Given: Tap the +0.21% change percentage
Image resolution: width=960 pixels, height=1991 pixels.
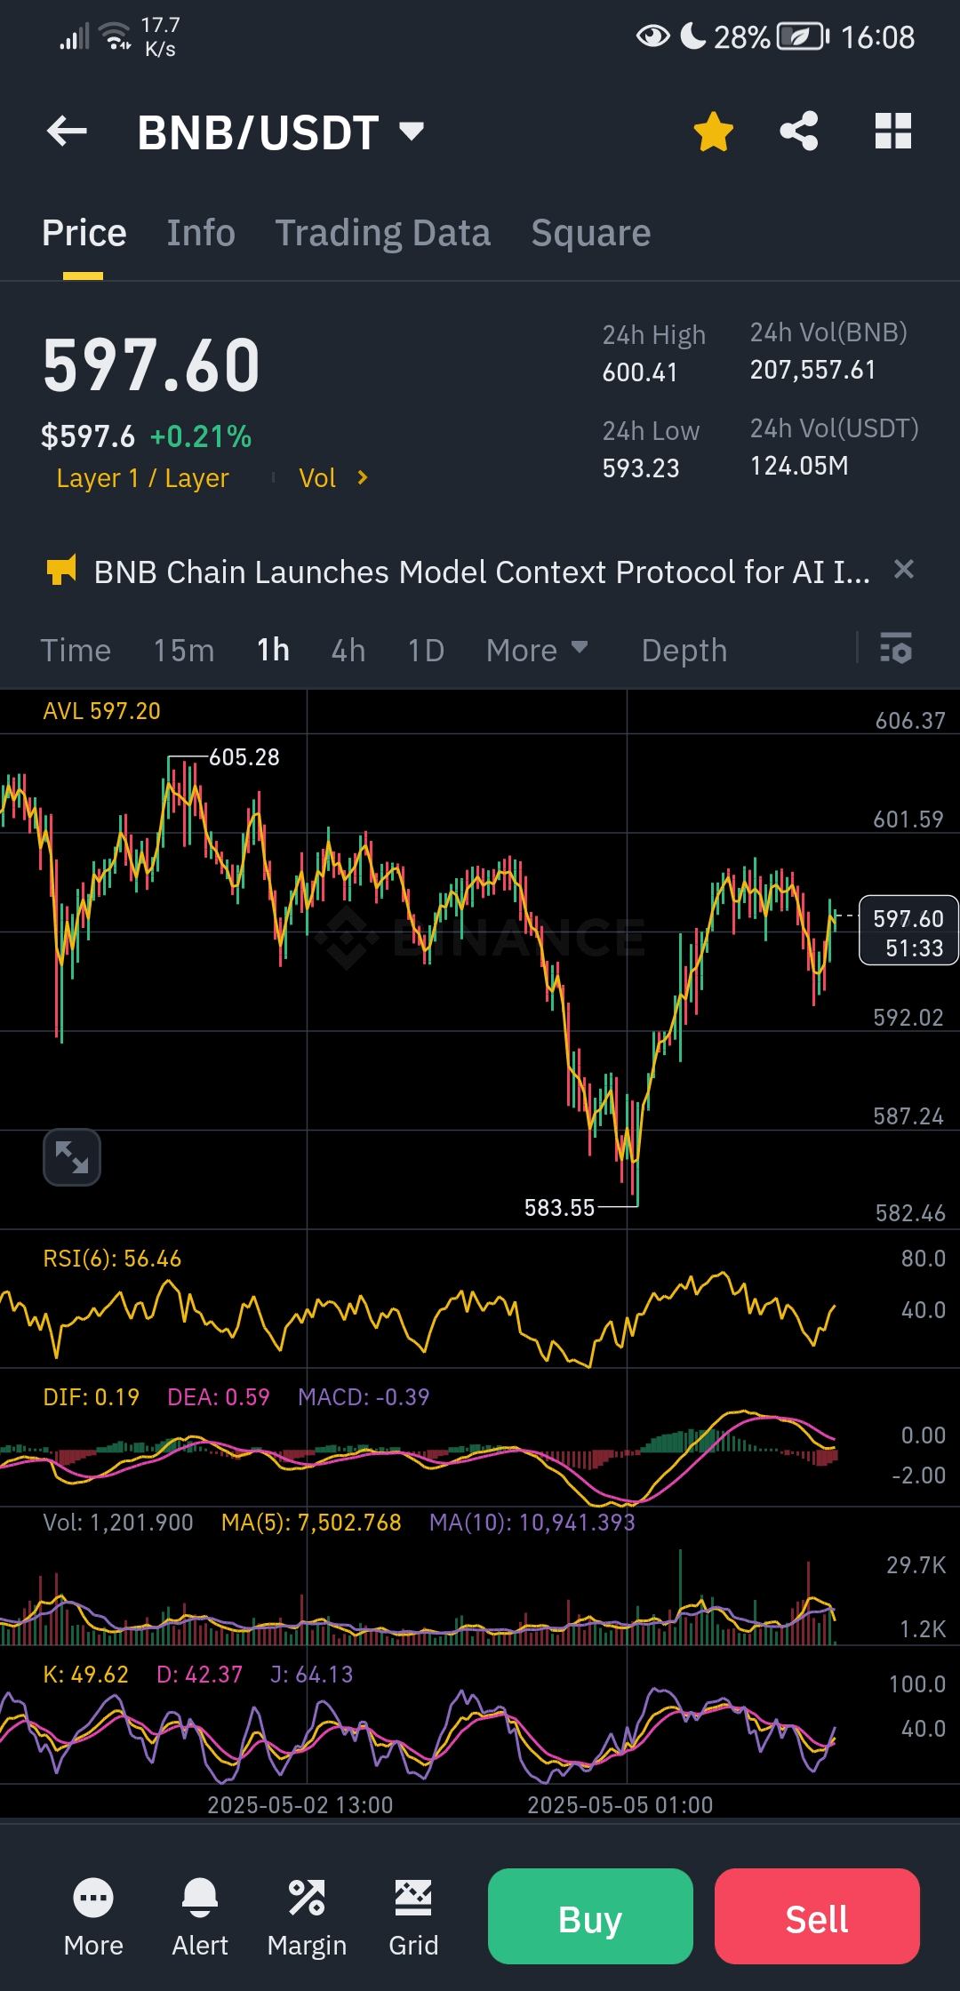Looking at the screenshot, I should click(x=201, y=436).
